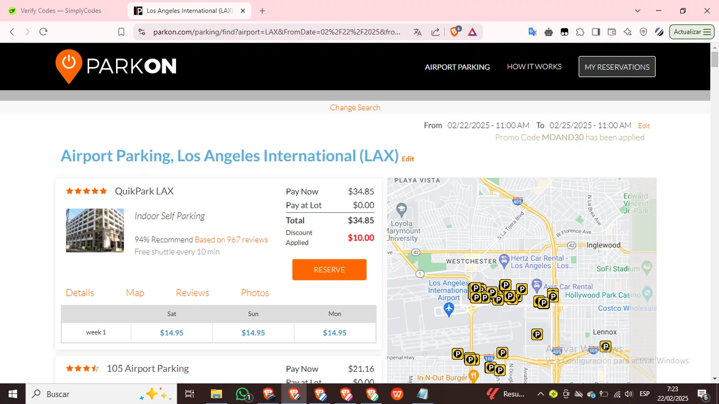
Task: Click Sunday $14.95 rate cell
Action: click(253, 333)
